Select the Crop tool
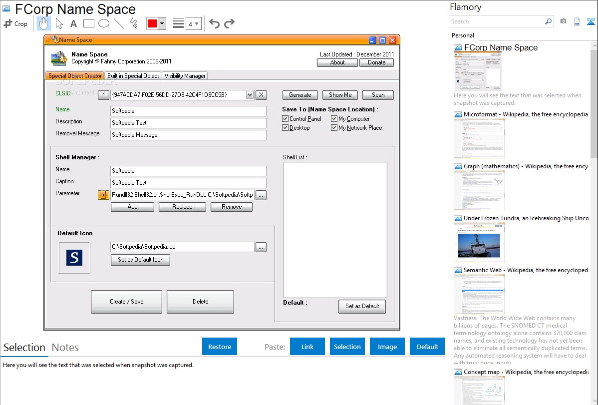 click(x=15, y=23)
